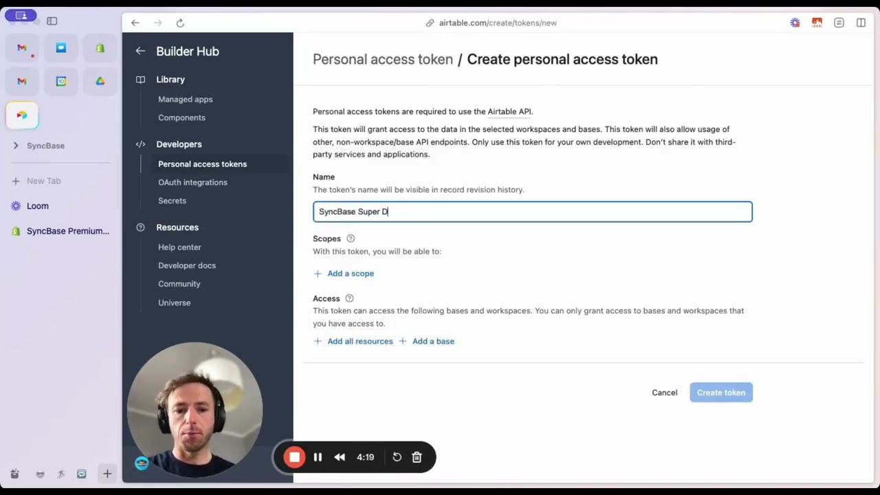The height and width of the screenshot is (495, 880).
Task: Open Developer docs
Action: (x=187, y=265)
